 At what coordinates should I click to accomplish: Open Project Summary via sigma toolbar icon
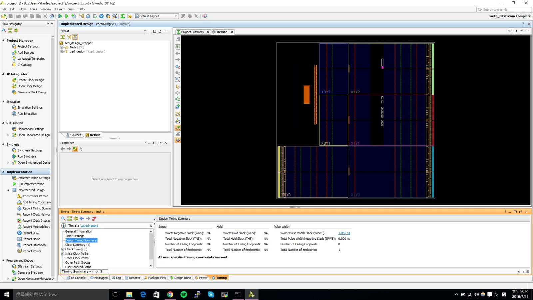123,16
